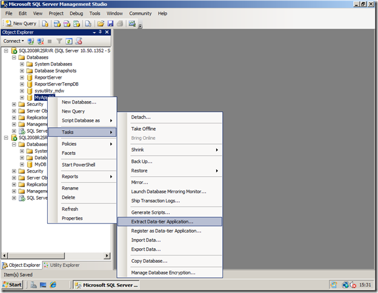Select Register as Data-tier Application
Image resolution: width=378 pixels, height=293 pixels.
[170, 231]
